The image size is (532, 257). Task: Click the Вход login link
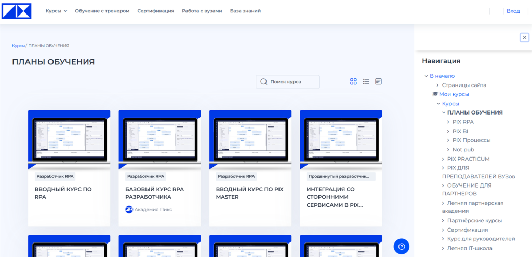pyautogui.click(x=513, y=11)
